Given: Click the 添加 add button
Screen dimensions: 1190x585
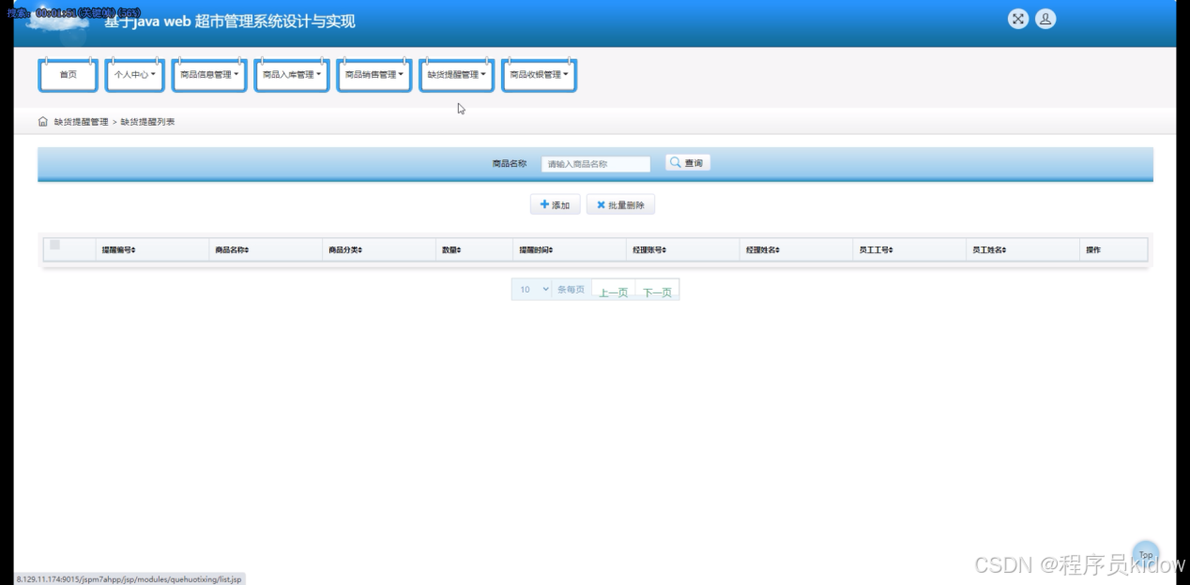Looking at the screenshot, I should (x=556, y=205).
